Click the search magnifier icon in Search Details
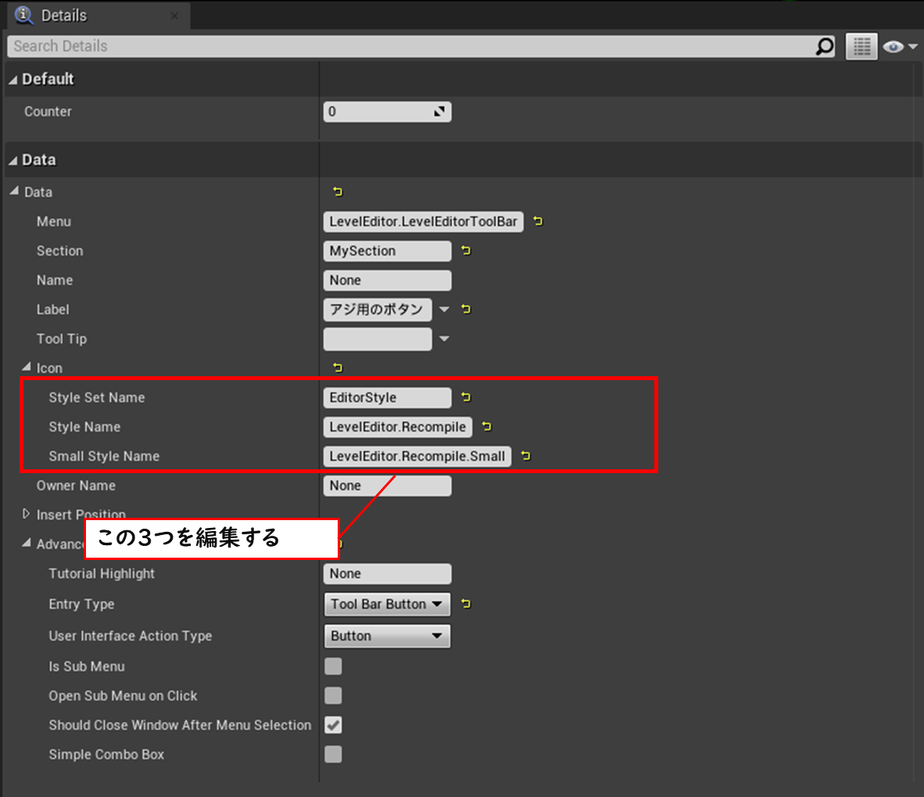The width and height of the screenshot is (924, 797). click(x=825, y=46)
